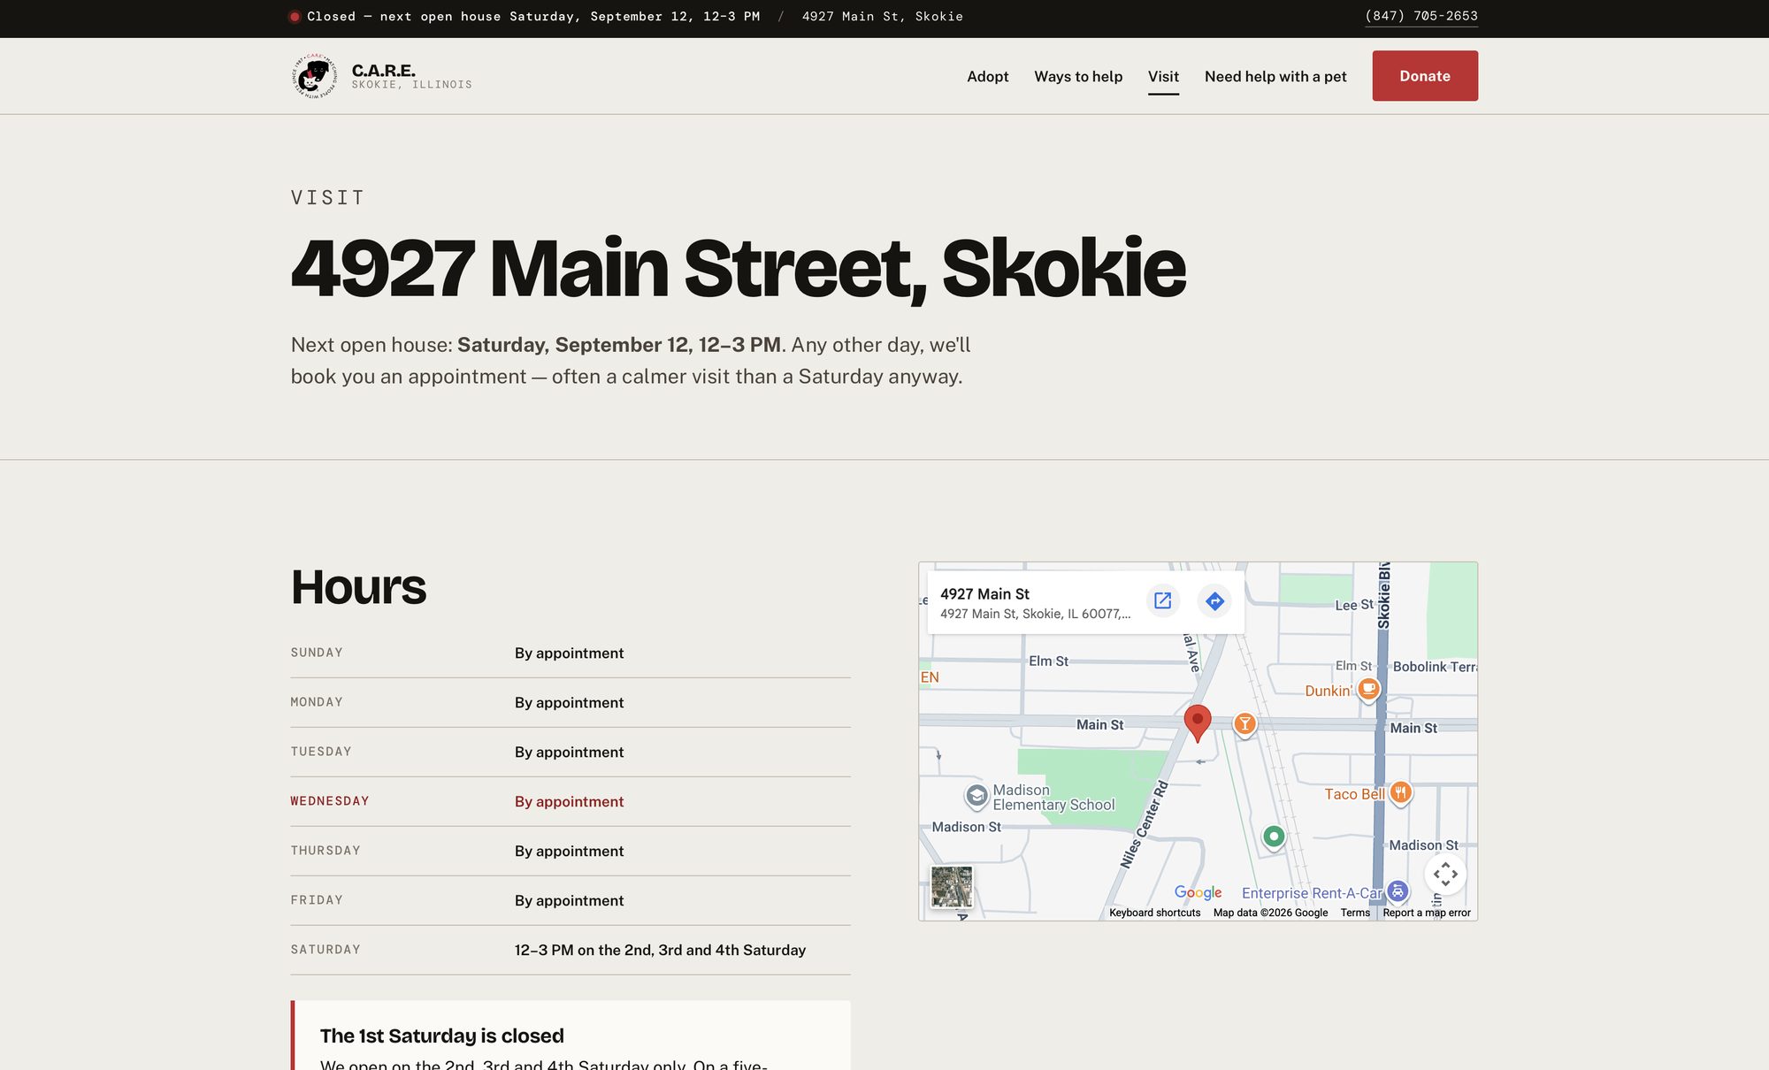This screenshot has height=1070, width=1769.
Task: Open the Adopt menu item
Action: (987, 76)
